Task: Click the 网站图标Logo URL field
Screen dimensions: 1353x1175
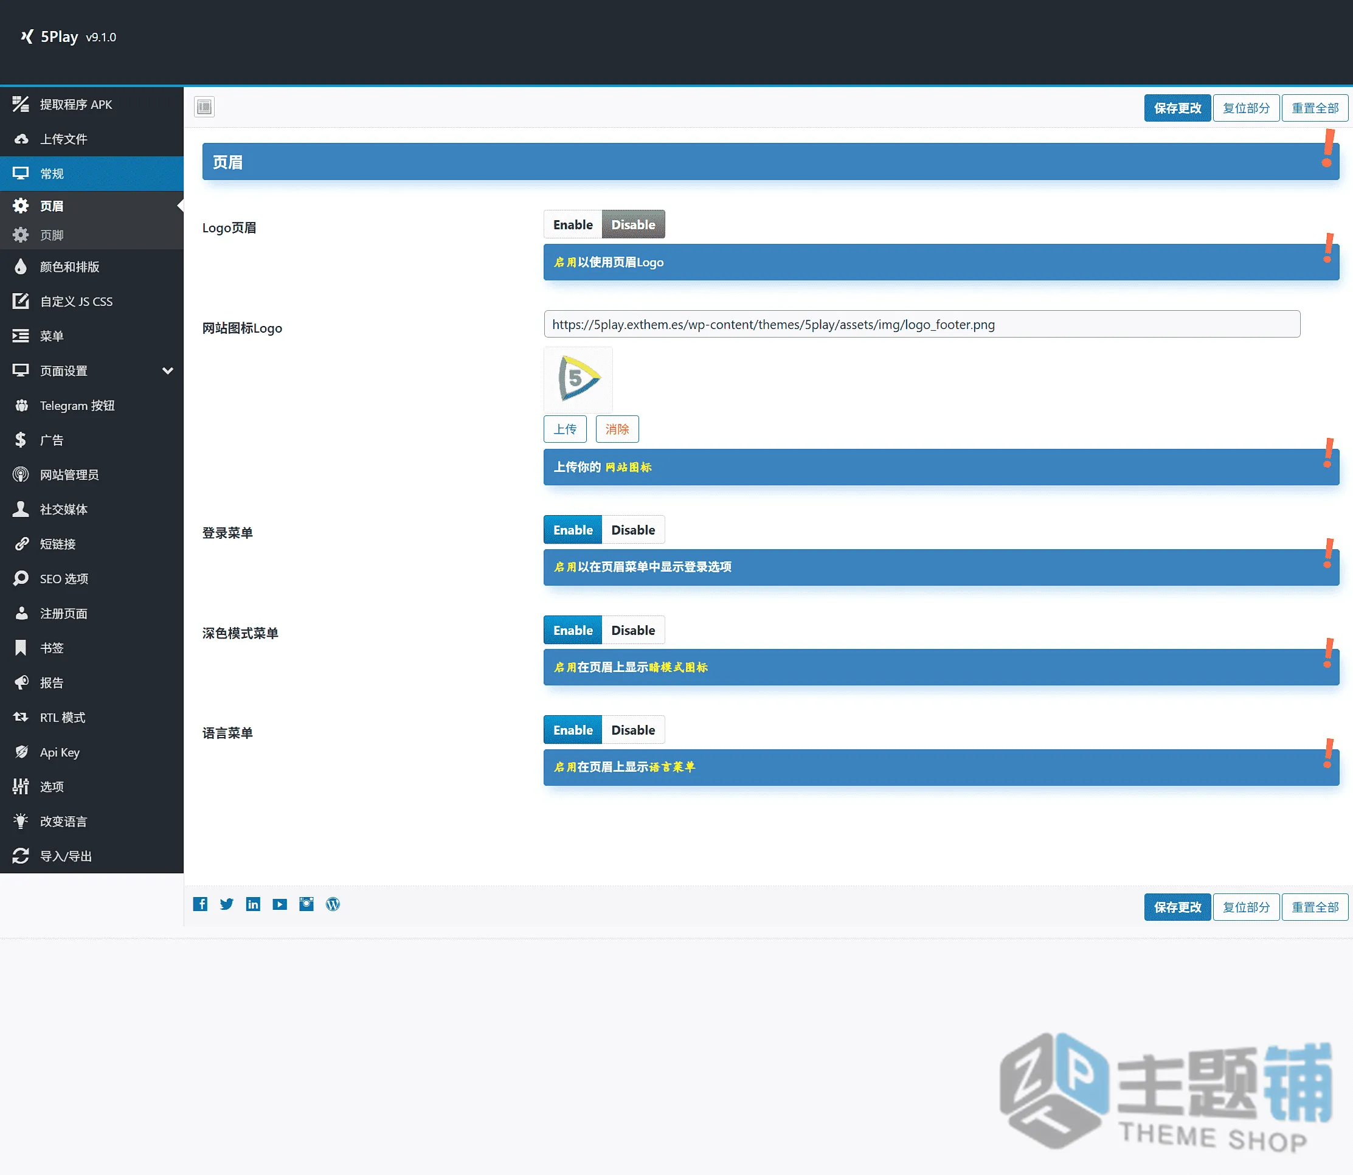Action: pyautogui.click(x=922, y=324)
